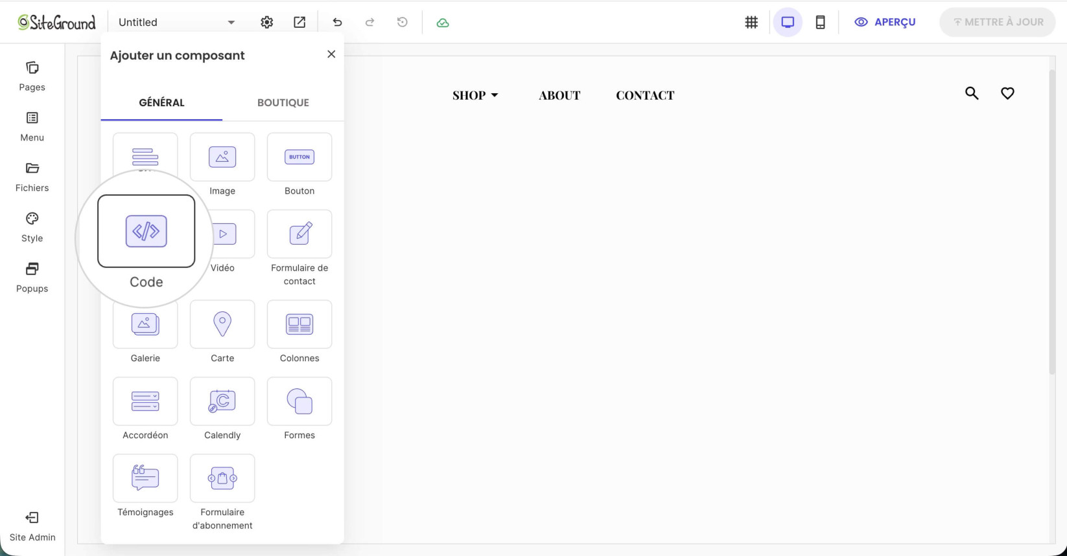The height and width of the screenshot is (556, 1067).
Task: Open site in new window icon
Action: pos(299,22)
